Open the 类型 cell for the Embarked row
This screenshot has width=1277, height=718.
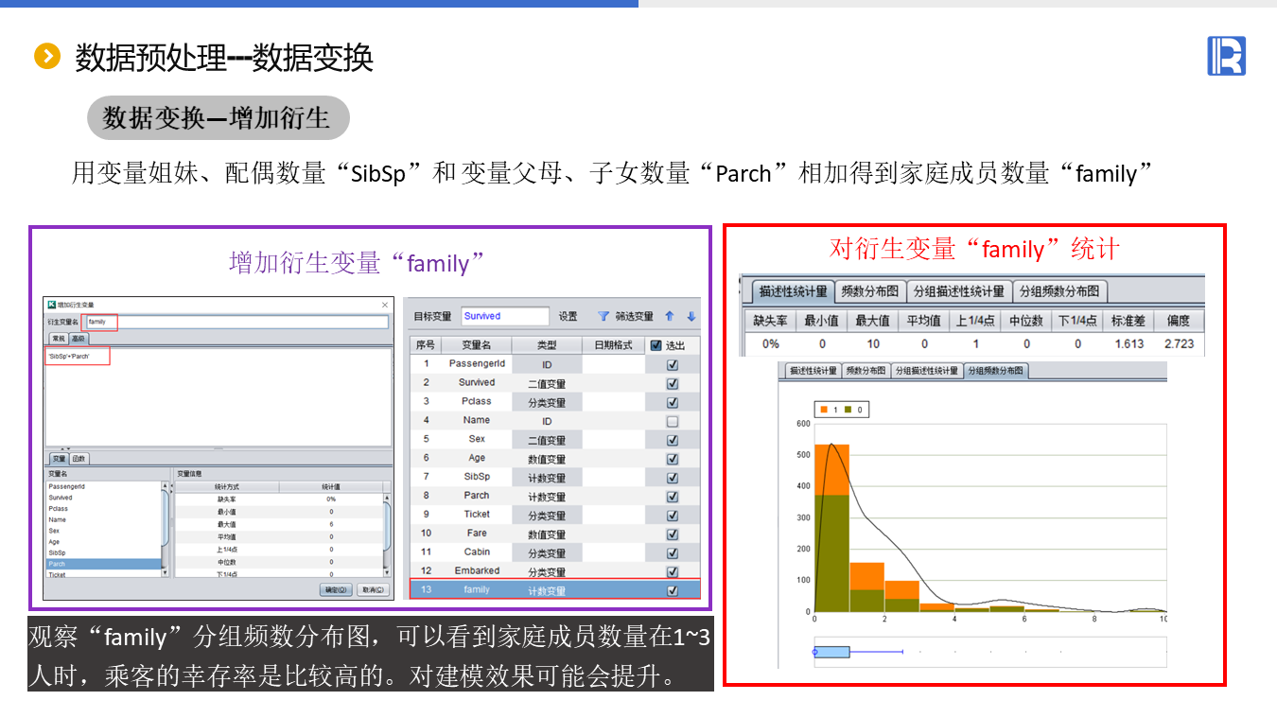(x=547, y=572)
